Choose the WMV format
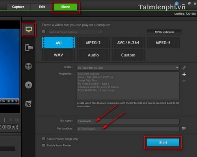This screenshot has height=157, width=197. pyautogui.click(x=58, y=55)
